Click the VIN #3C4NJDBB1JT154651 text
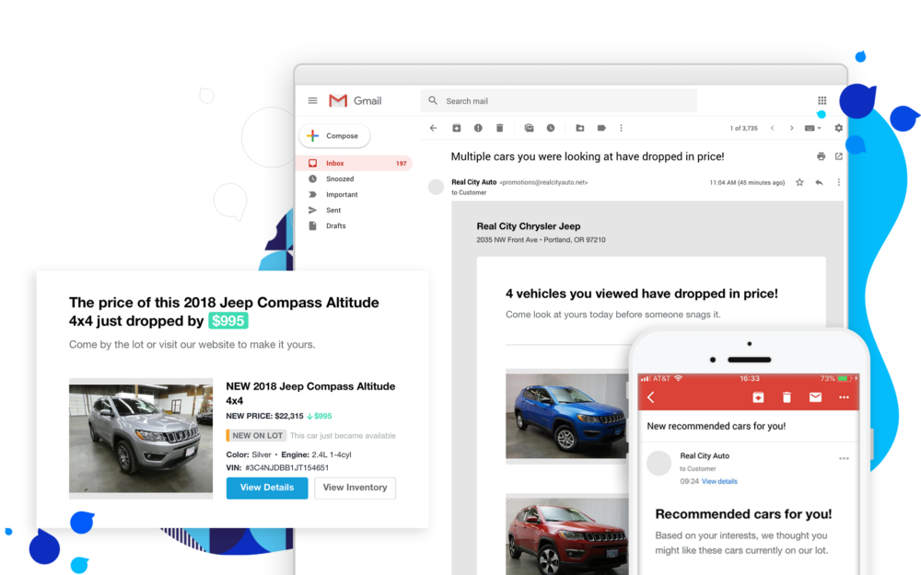This screenshot has height=575, width=921. tap(277, 467)
